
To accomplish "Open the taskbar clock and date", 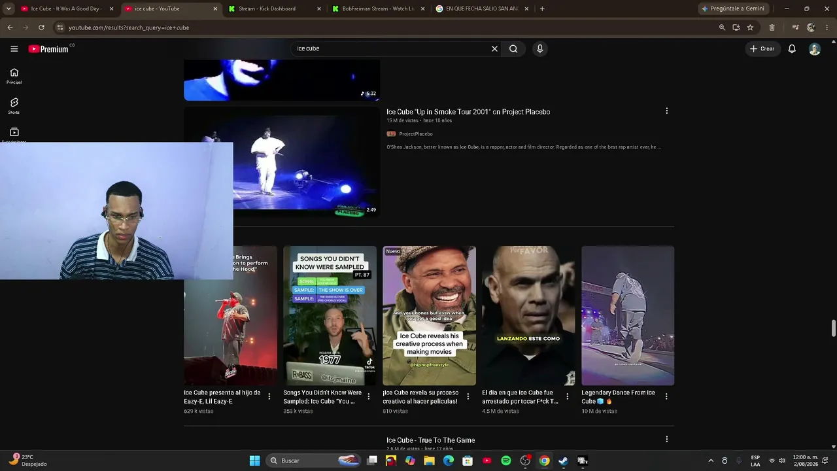I will pos(806,461).
